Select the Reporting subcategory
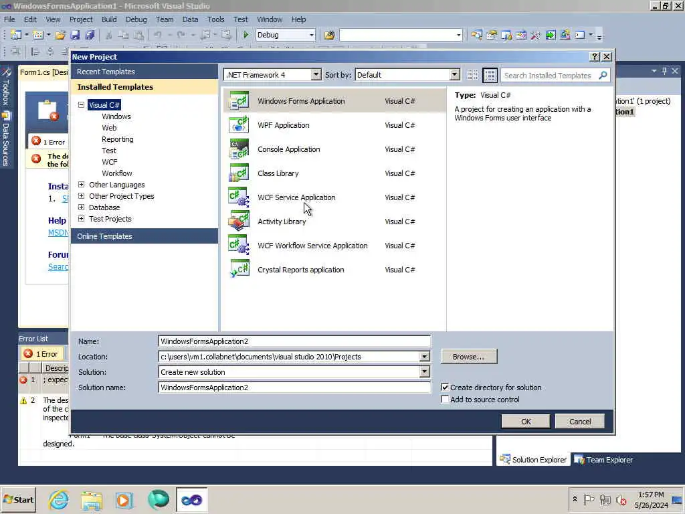This screenshot has height=514, width=685. [x=118, y=139]
